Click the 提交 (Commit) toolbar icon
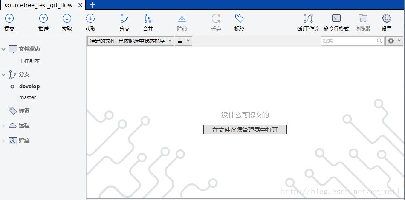This screenshot has height=200, width=405. [x=9, y=18]
